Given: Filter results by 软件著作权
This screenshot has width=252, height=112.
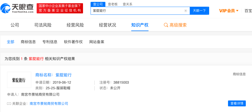Looking at the screenshot, I should pos(73,42).
